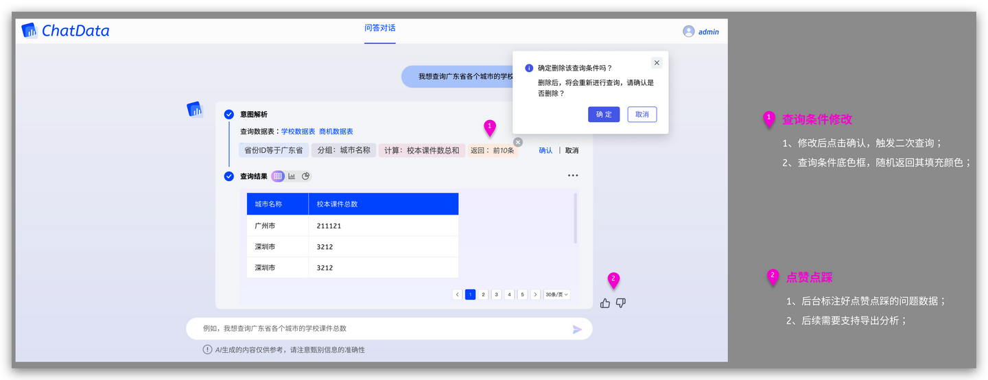Edit the 省份ID等于广东省 condition tag
988x380 pixels.
[273, 150]
